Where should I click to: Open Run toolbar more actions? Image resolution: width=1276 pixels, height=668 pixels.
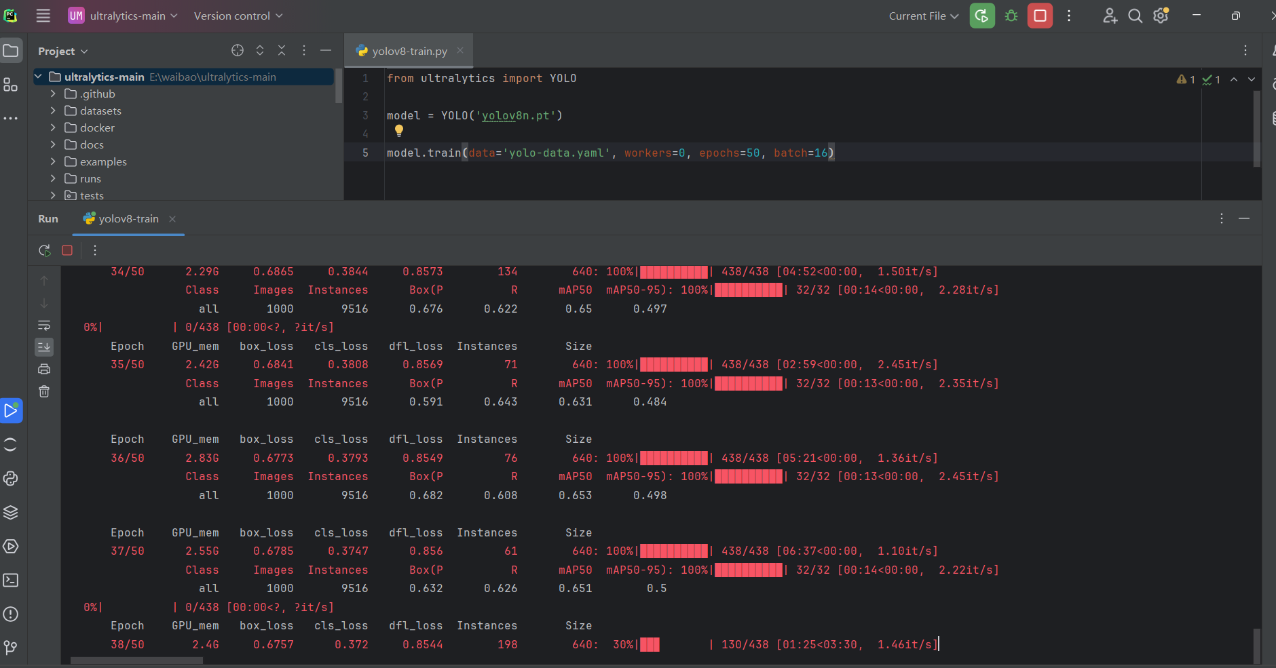click(x=95, y=250)
